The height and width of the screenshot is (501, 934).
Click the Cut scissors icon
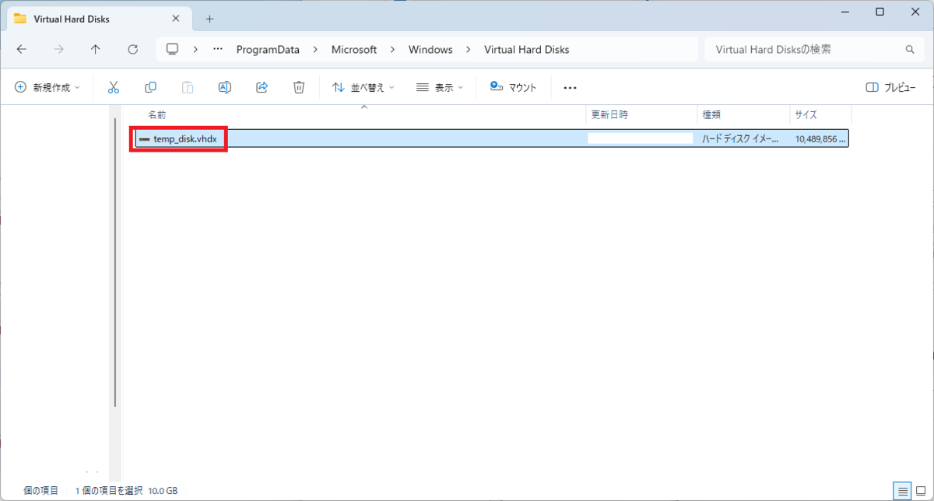(114, 87)
